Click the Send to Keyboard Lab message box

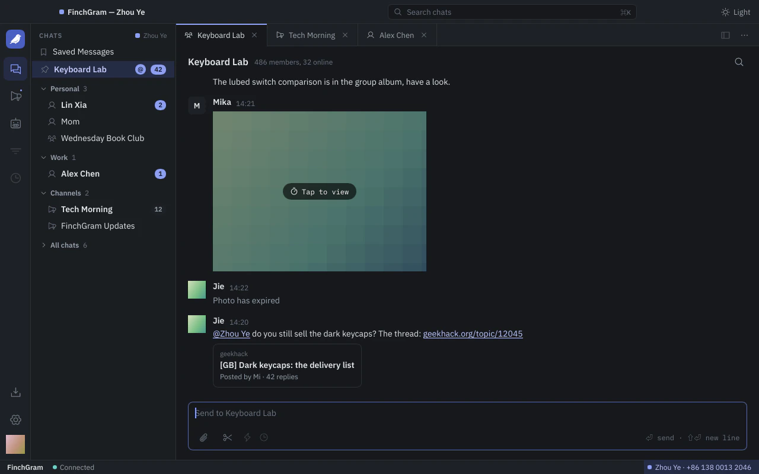click(x=467, y=414)
